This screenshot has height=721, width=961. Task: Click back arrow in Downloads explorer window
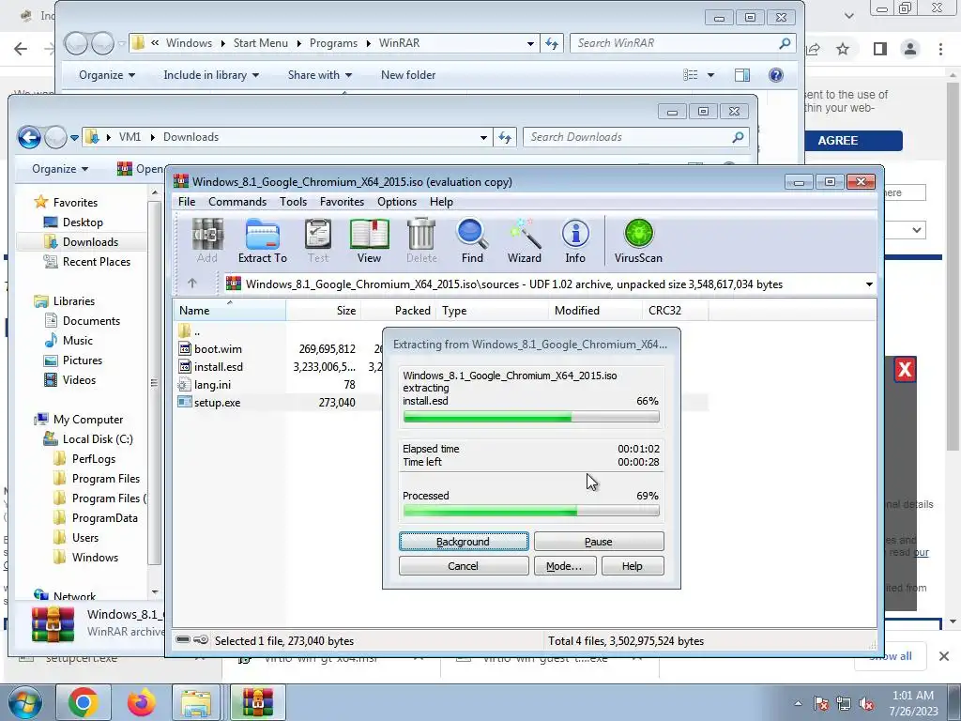(29, 137)
